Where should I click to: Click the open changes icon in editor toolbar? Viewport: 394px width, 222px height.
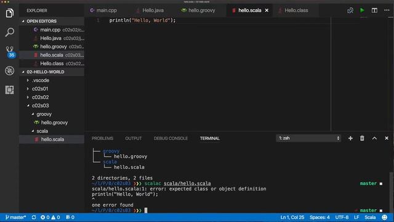350,10
